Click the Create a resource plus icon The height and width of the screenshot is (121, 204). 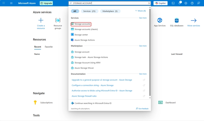point(41,21)
